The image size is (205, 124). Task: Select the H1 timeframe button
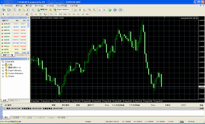[x=69, y=14]
